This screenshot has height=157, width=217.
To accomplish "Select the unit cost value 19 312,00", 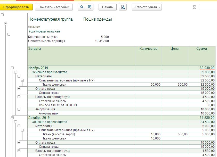I will [102, 41].
